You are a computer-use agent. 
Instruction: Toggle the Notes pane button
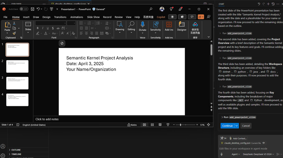tap(132, 125)
